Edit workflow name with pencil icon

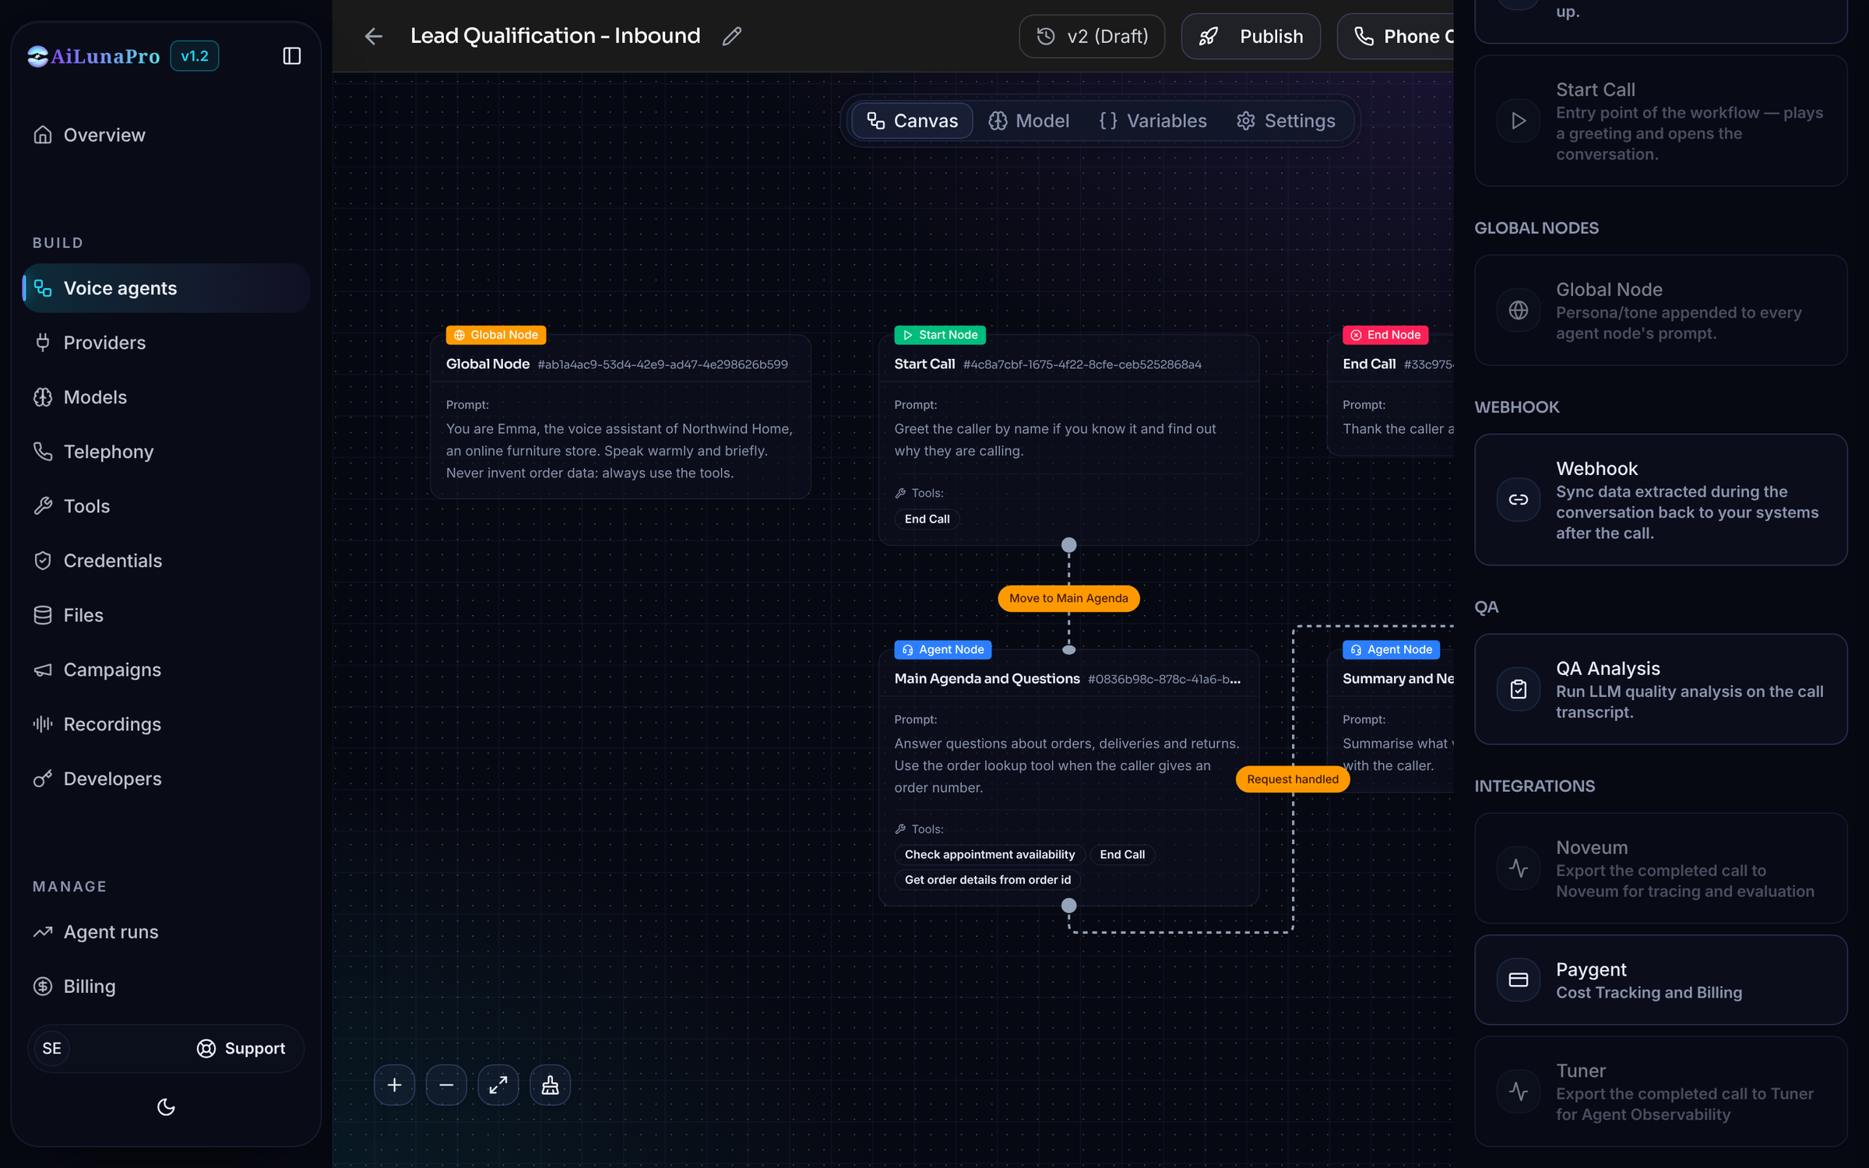pyautogui.click(x=732, y=36)
